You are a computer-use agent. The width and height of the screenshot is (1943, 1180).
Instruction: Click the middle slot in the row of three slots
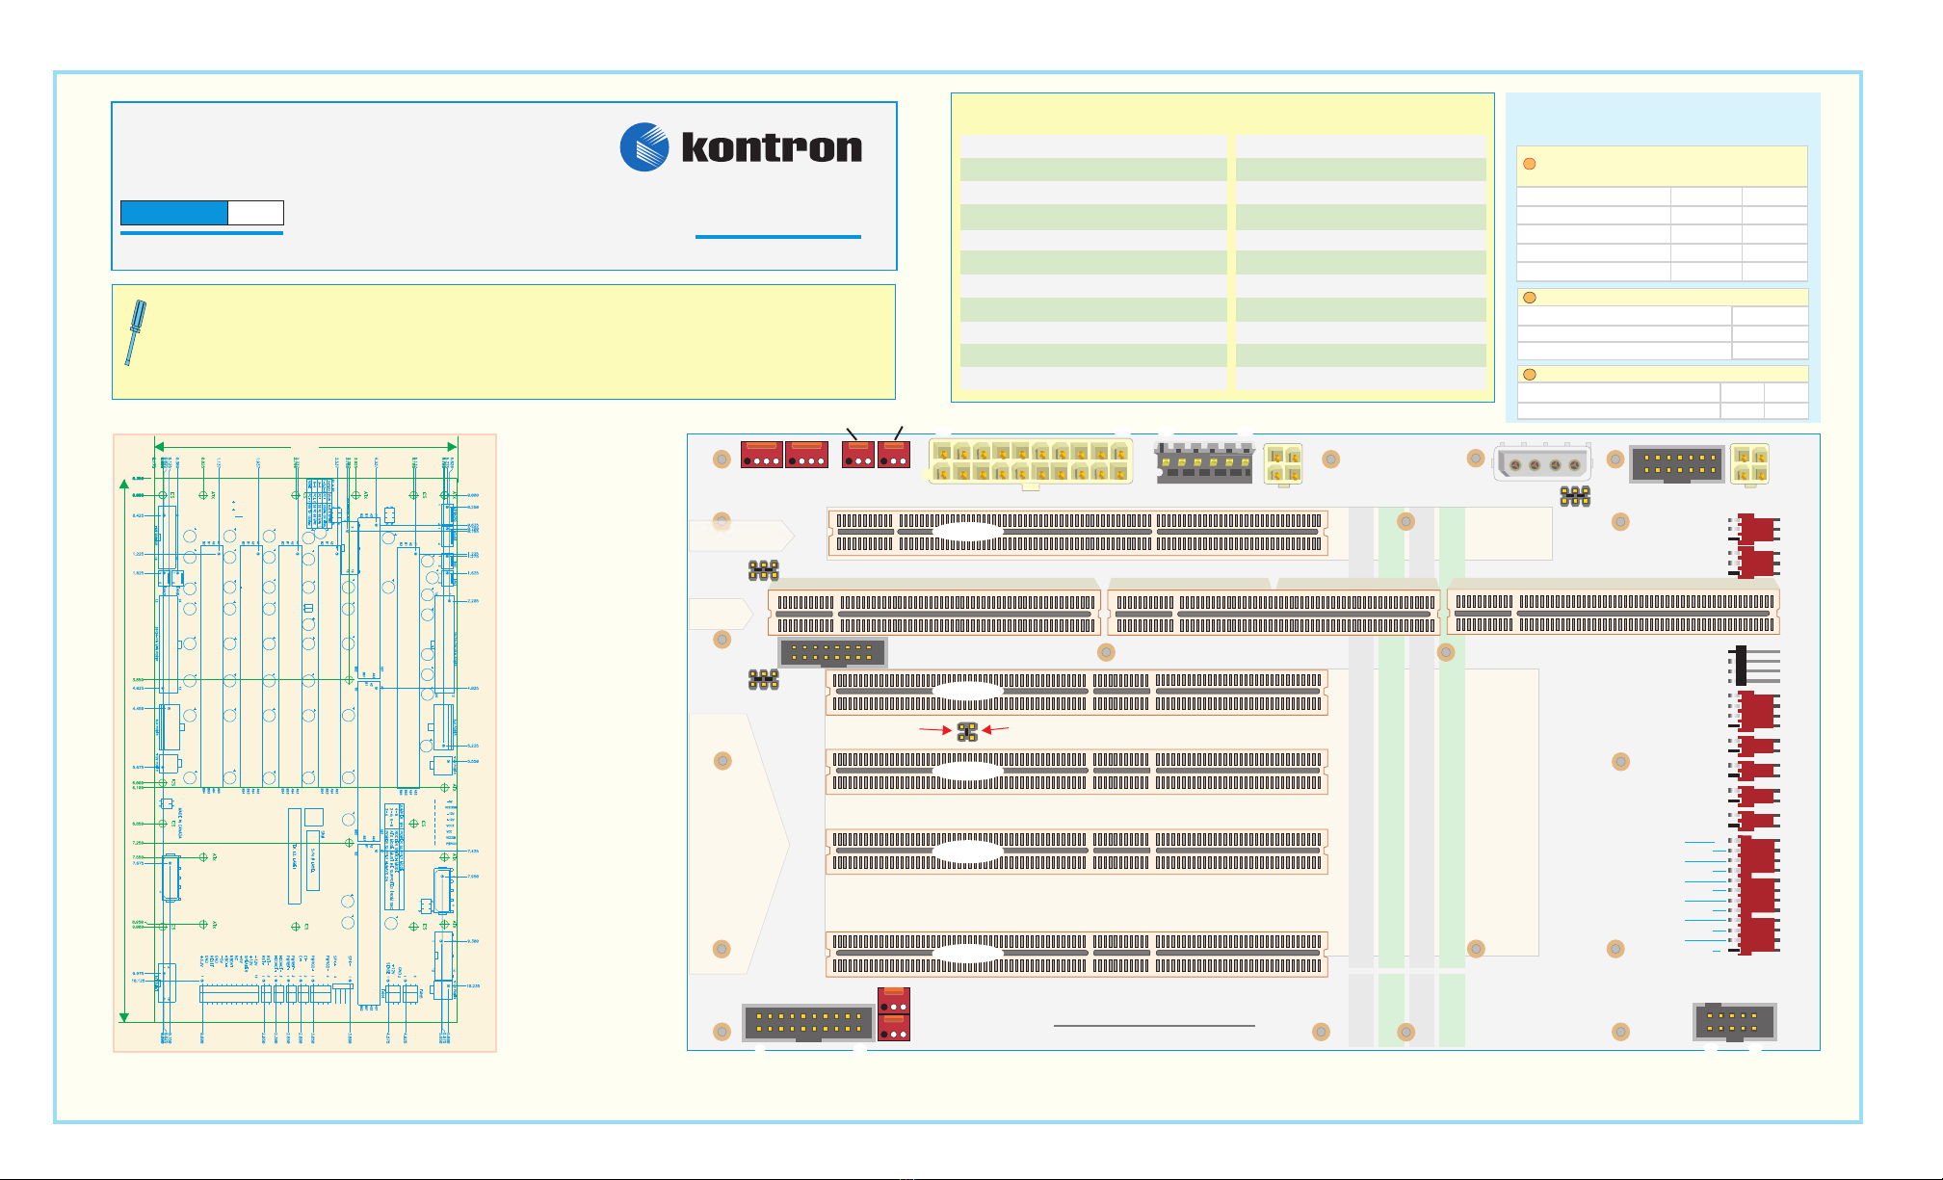[x=1273, y=614]
